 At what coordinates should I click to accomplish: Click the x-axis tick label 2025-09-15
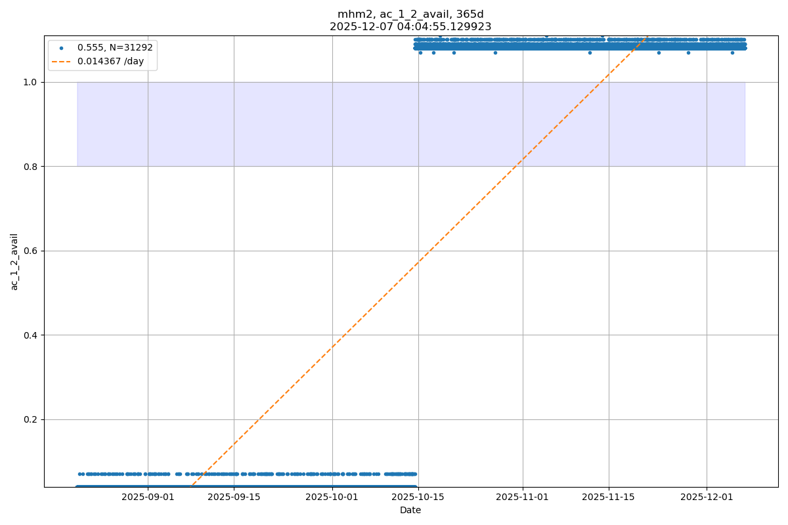coord(234,497)
